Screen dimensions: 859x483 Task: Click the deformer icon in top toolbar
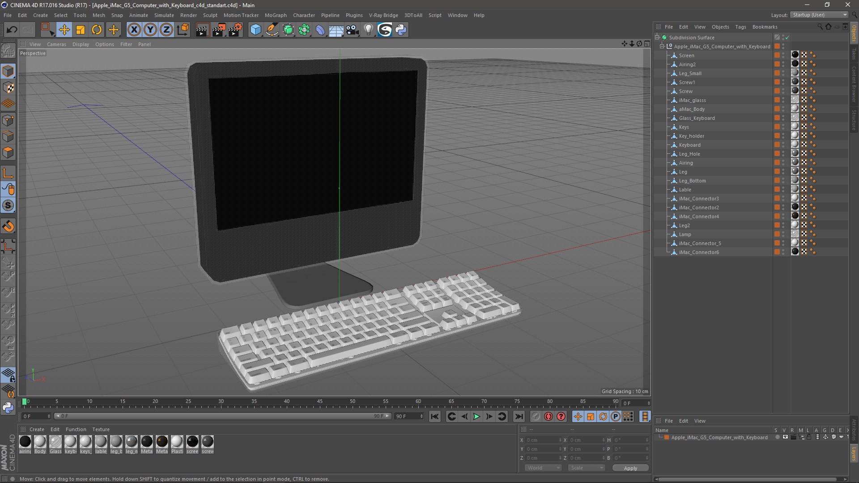point(320,30)
